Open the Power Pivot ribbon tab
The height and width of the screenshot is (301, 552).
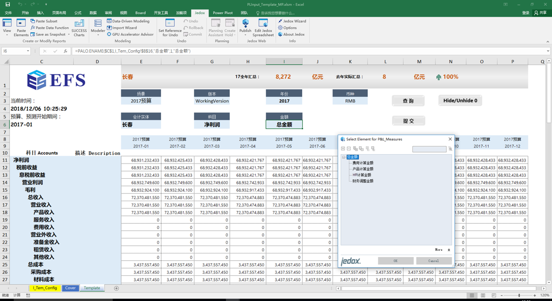pyautogui.click(x=223, y=13)
